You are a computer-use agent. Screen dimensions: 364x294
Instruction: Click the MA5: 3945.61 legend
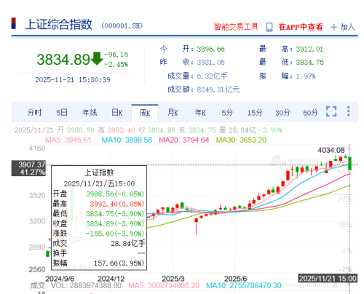pyautogui.click(x=68, y=140)
